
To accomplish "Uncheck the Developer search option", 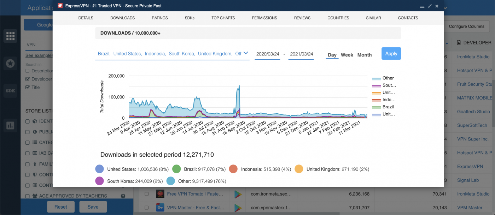I will point(28,79).
